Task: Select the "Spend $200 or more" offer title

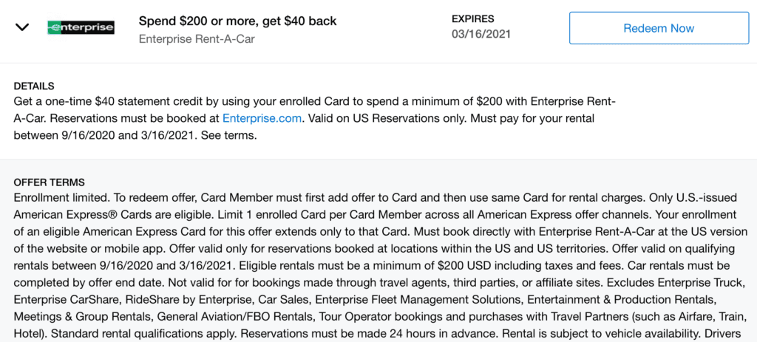Action: point(237,21)
